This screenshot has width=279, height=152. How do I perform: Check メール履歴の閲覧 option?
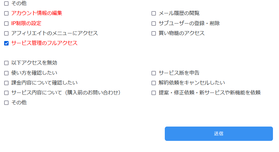(154, 13)
